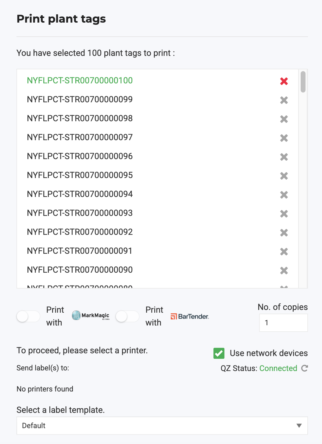Remove tag NYFLPCT-STR00700000092
The image size is (322, 444).
click(x=284, y=232)
